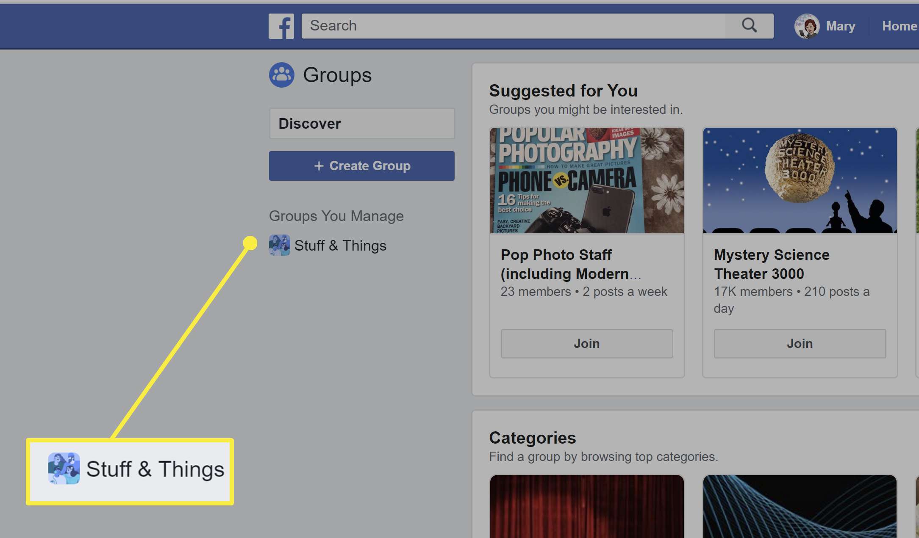The width and height of the screenshot is (919, 538).
Task: Open Pop Photo Staff group title
Action: (571, 264)
